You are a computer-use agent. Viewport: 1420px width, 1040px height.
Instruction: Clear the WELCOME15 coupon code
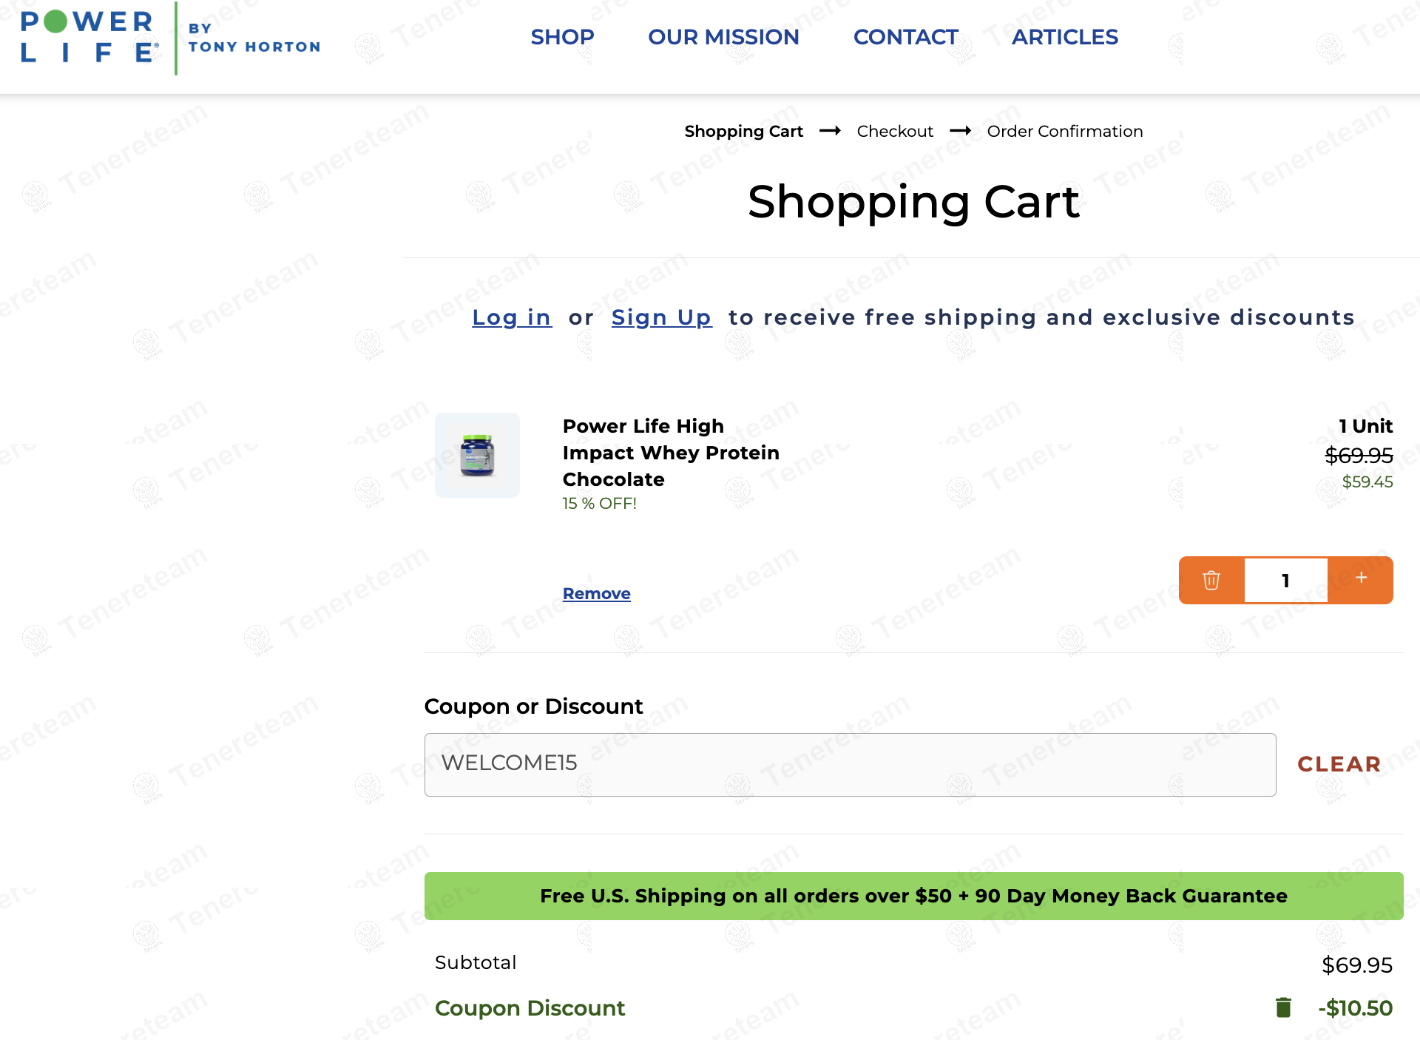pyautogui.click(x=1339, y=764)
